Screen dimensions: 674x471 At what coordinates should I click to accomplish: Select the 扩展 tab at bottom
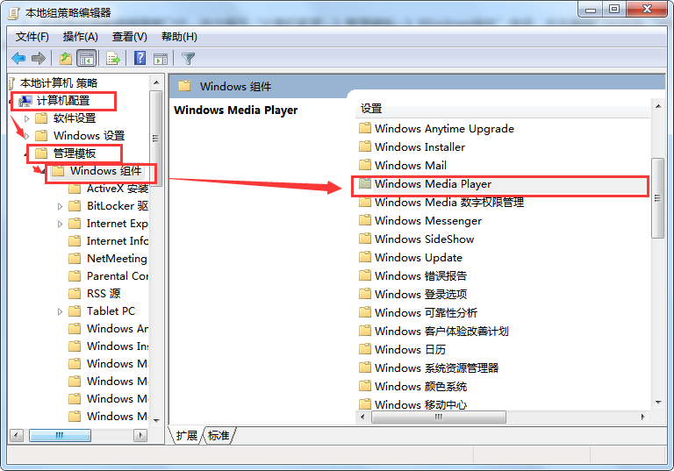(x=186, y=436)
